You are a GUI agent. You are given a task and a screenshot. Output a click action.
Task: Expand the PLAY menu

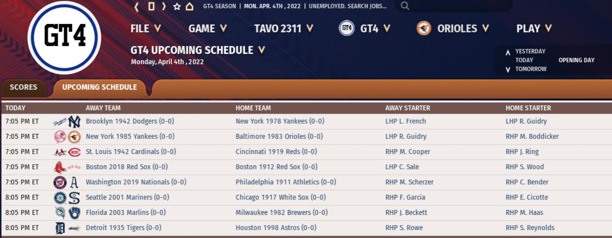coord(534,28)
